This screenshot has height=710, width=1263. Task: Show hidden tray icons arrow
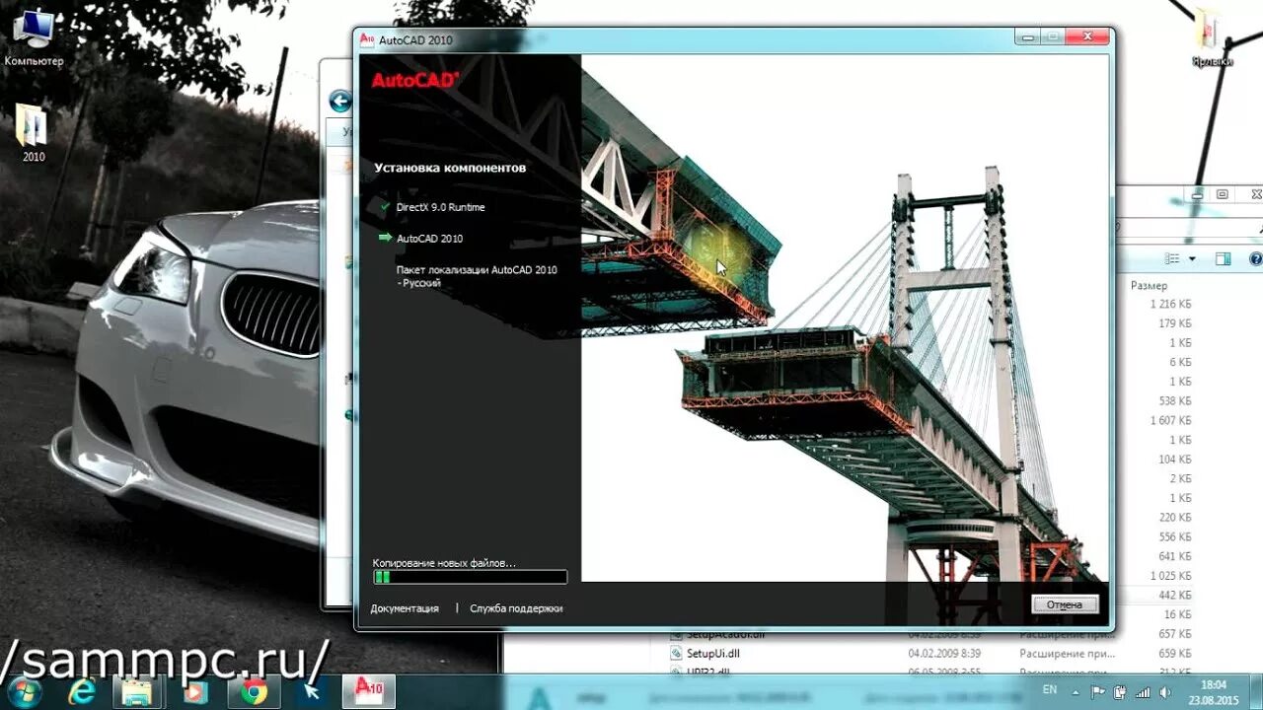pyautogui.click(x=1076, y=691)
